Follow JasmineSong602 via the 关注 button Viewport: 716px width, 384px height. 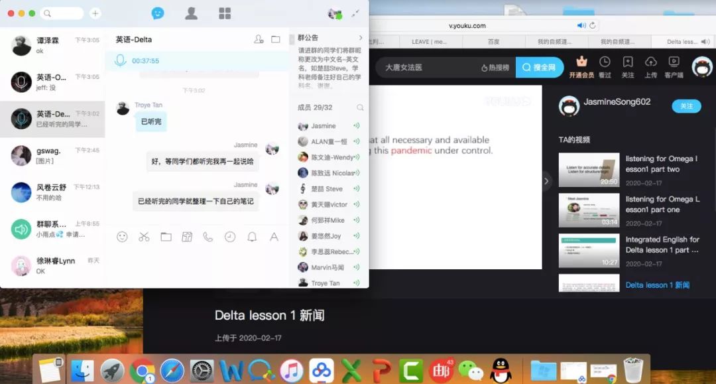(686, 106)
